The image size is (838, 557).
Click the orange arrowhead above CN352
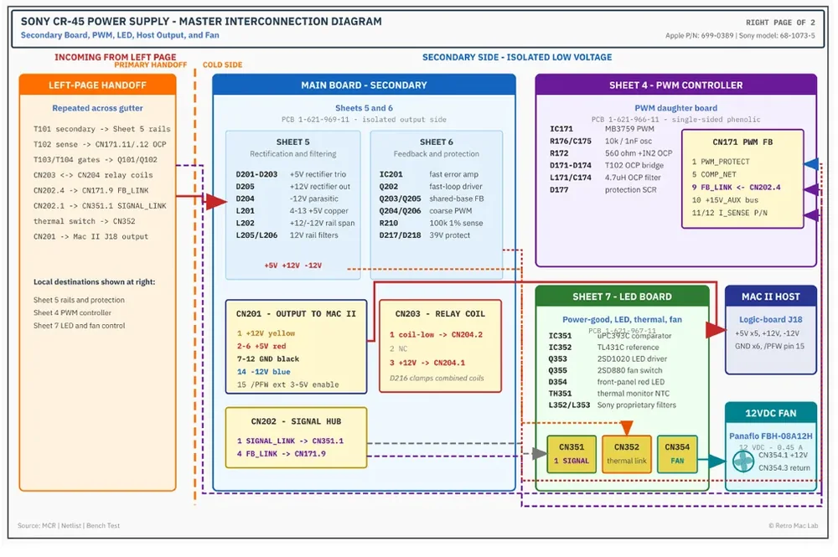[626, 427]
